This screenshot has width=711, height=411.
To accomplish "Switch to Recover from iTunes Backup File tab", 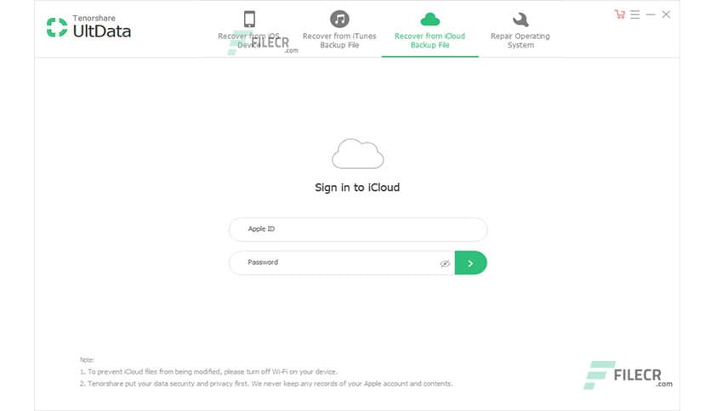I will coord(339,31).
